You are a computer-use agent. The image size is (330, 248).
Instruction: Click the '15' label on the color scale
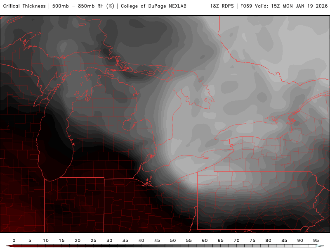point(61,241)
